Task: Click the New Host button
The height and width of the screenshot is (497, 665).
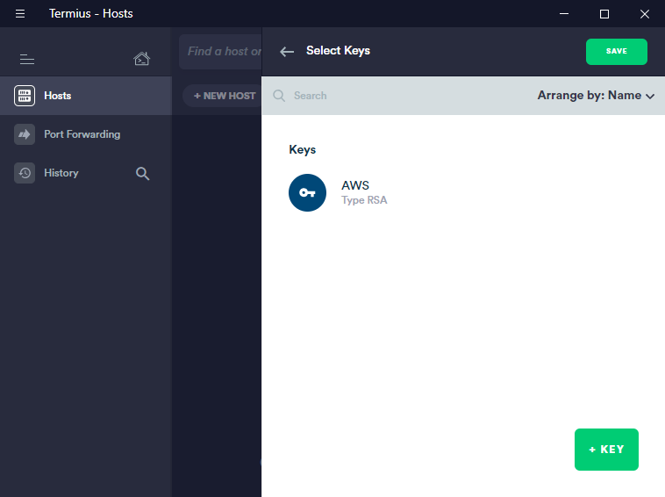Action: tap(222, 96)
